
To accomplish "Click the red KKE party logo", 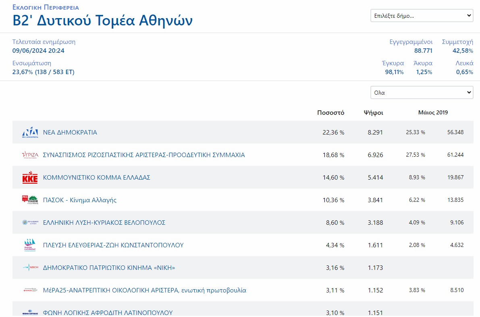I will pyautogui.click(x=30, y=178).
